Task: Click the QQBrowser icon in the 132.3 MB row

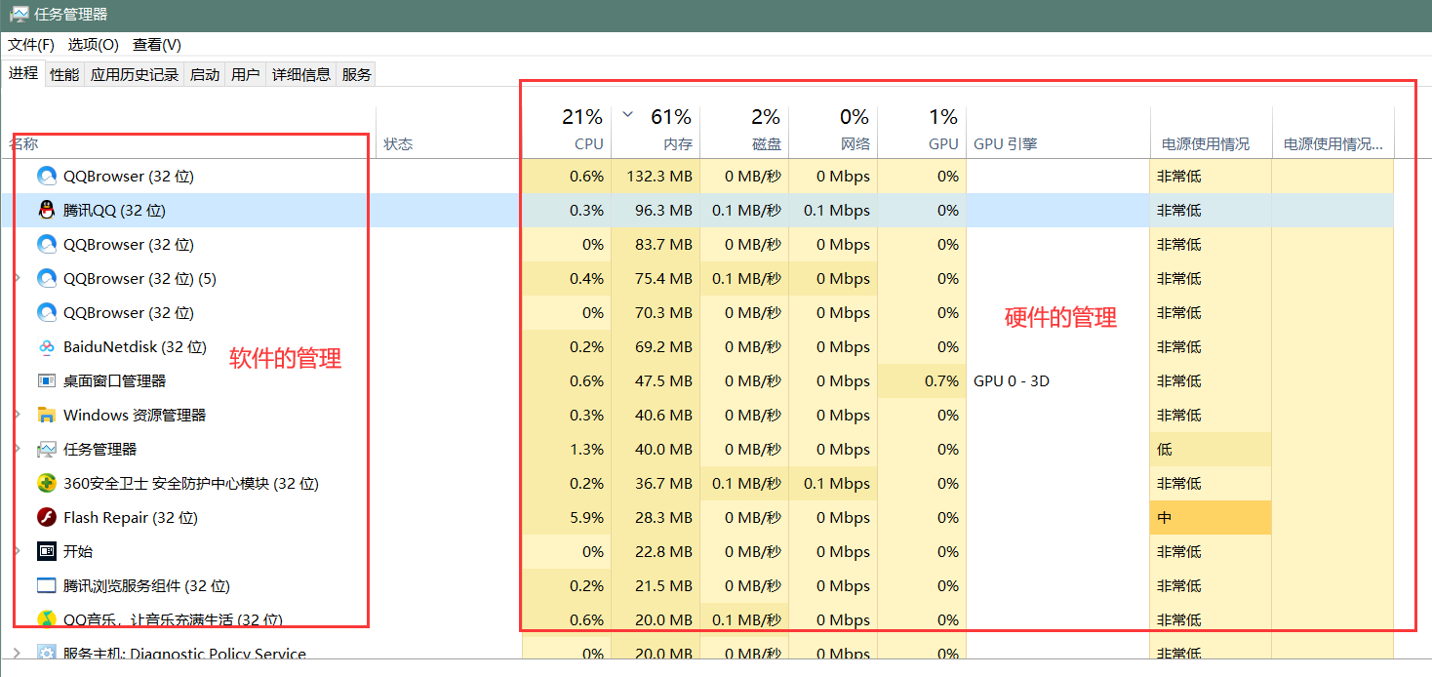Action: (47, 177)
